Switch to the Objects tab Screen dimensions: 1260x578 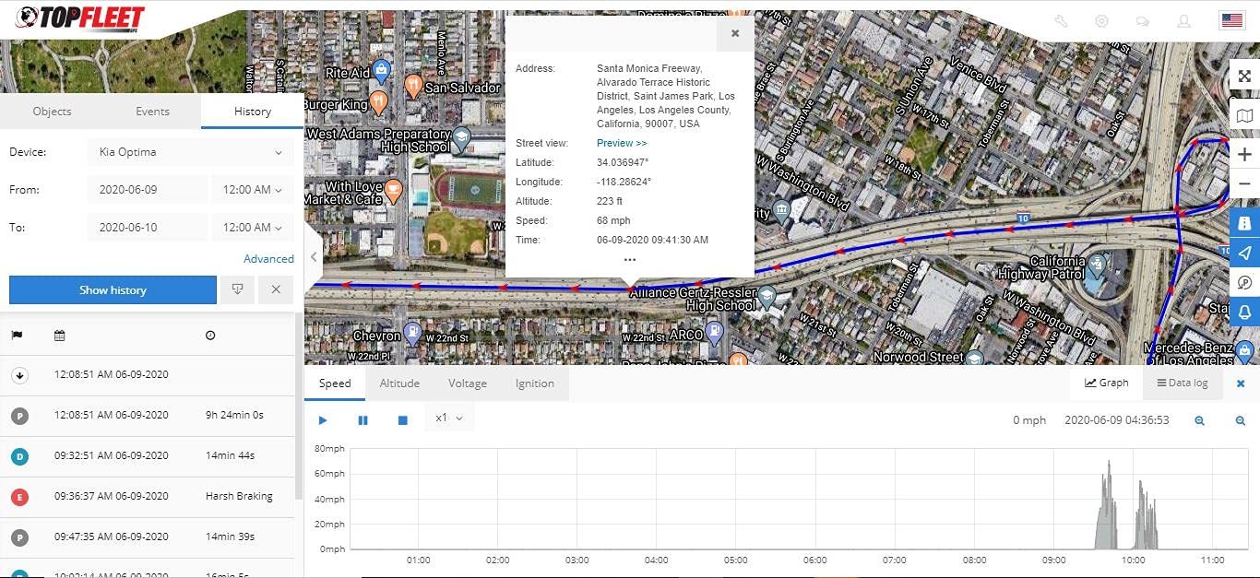click(52, 112)
